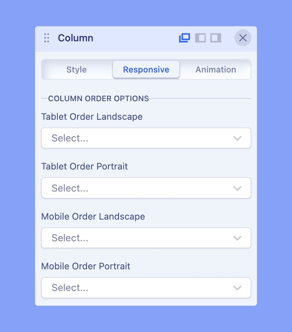Click the drag handle dots icon
The height and width of the screenshot is (332, 292).
point(47,38)
